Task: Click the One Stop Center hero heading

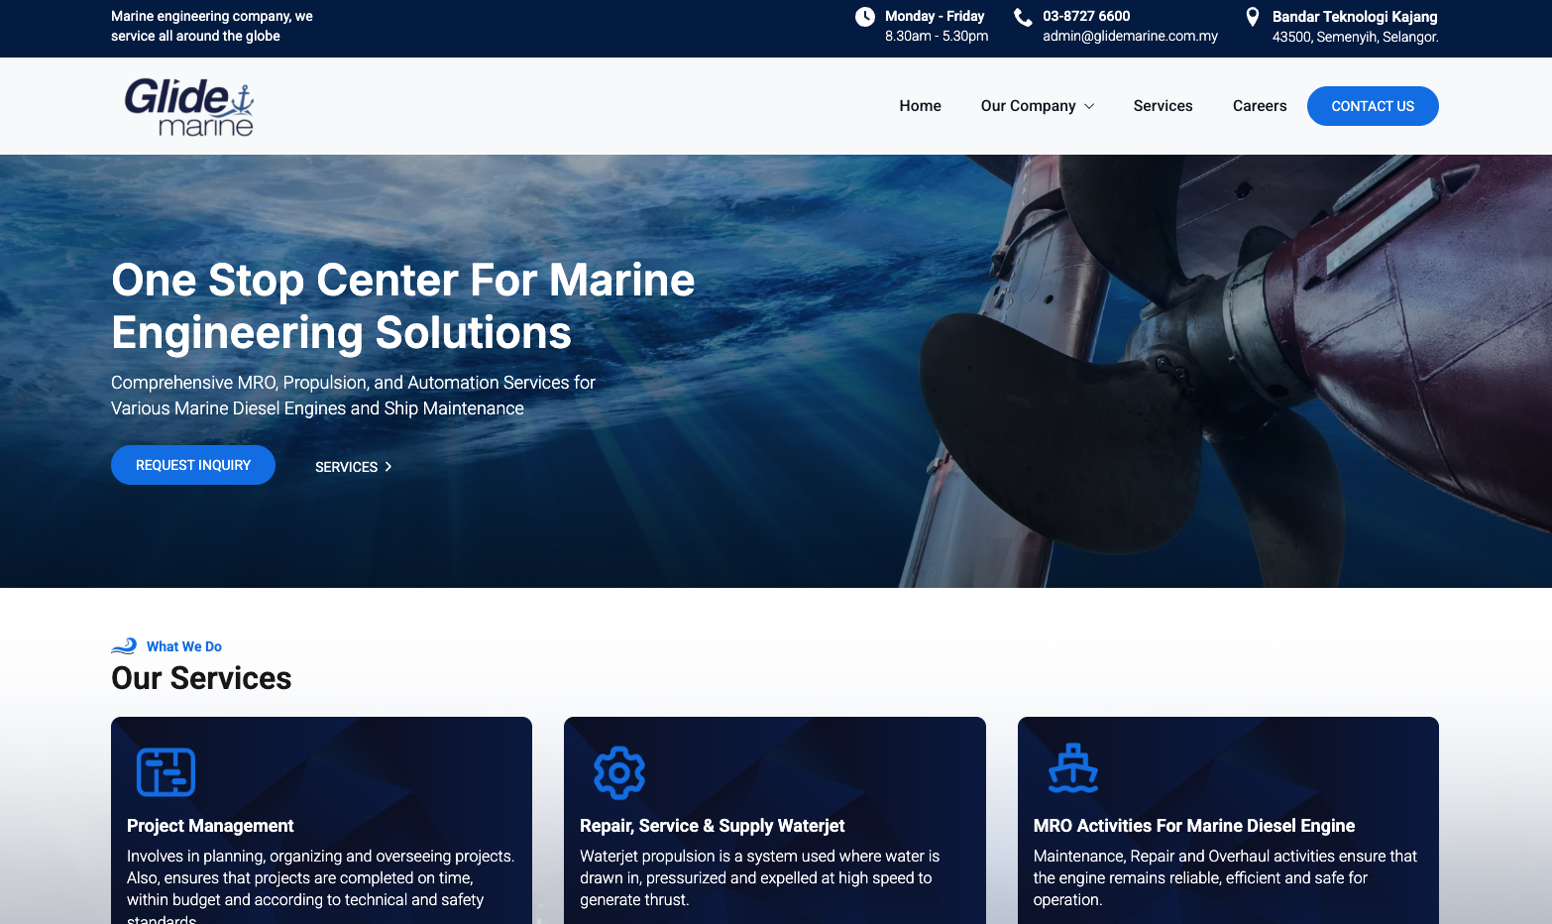Action: (x=403, y=306)
